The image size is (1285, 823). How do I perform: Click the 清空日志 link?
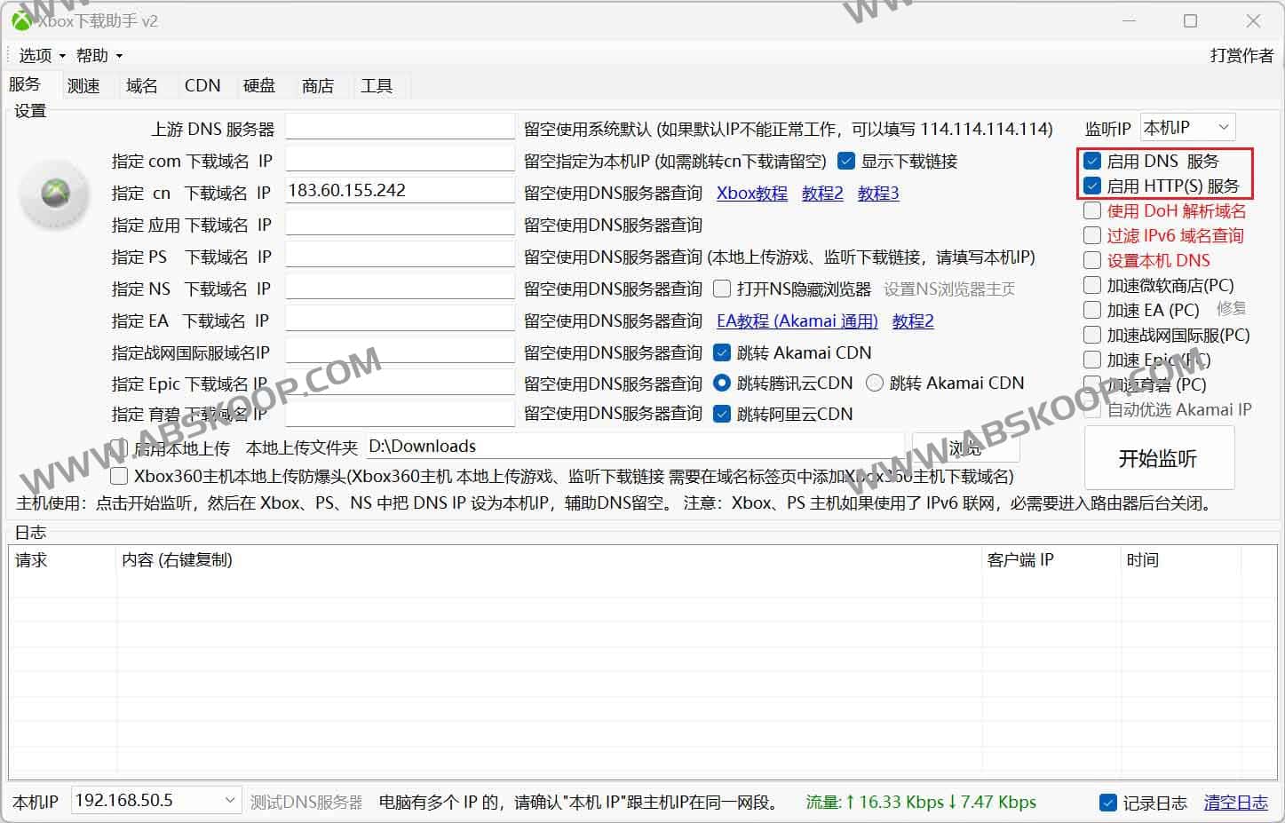[x=1235, y=802]
